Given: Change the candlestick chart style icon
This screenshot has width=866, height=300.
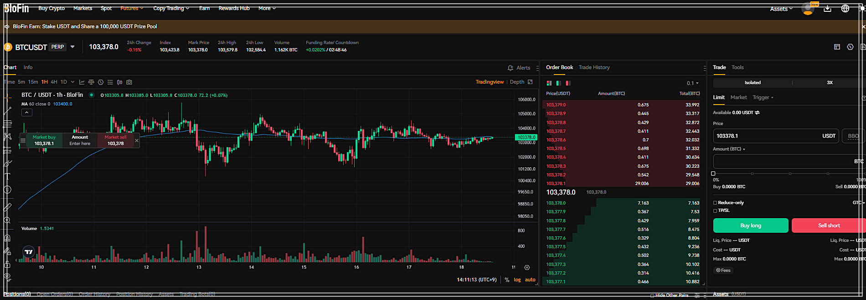Looking at the screenshot, I should (119, 82).
